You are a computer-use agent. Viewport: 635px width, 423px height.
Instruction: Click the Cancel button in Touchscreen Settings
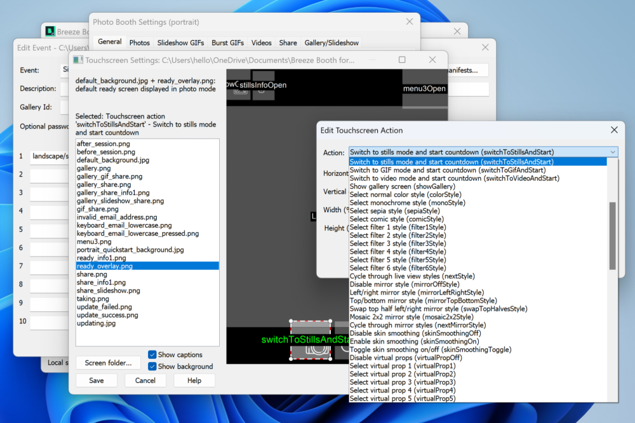tap(145, 380)
